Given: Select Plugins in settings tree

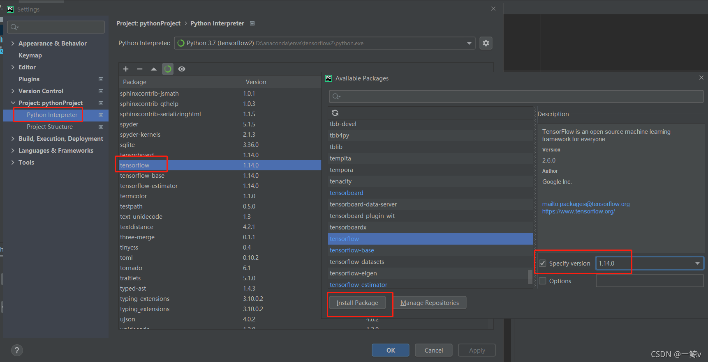Looking at the screenshot, I should pos(29,79).
